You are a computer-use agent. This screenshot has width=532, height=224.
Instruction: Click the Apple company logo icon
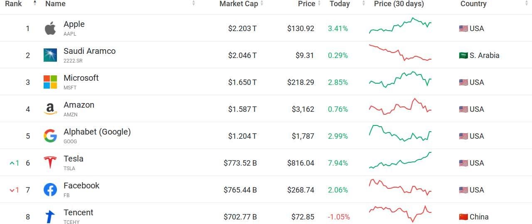coord(50,29)
